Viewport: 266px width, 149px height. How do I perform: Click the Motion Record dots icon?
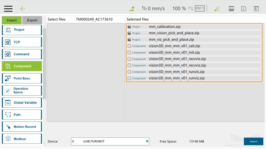[x=8, y=127]
